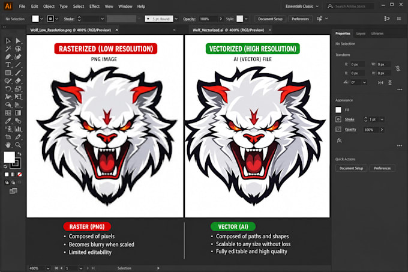Select the Eraser tool

[x=18, y=80]
